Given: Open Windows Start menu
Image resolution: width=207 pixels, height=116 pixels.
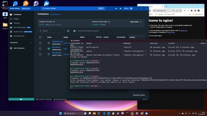Looking at the screenshot, I should pyautogui.click(x=60, y=113).
